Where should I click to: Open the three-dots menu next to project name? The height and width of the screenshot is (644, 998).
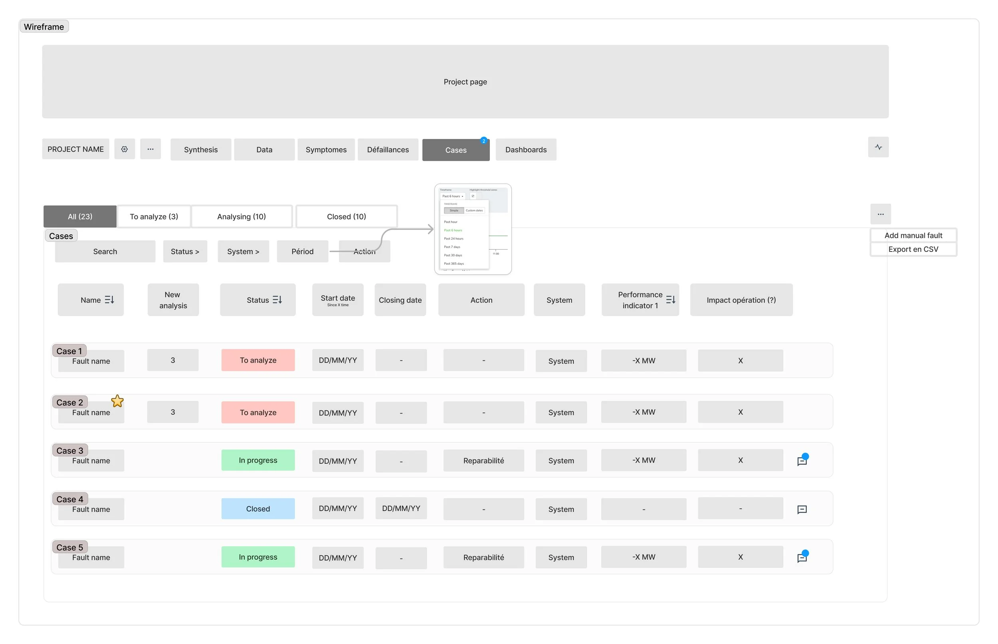[x=150, y=149]
